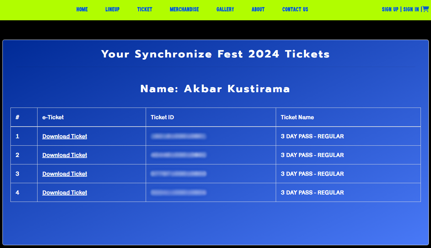Open the ABOUT page
The image size is (431, 248).
click(x=258, y=9)
